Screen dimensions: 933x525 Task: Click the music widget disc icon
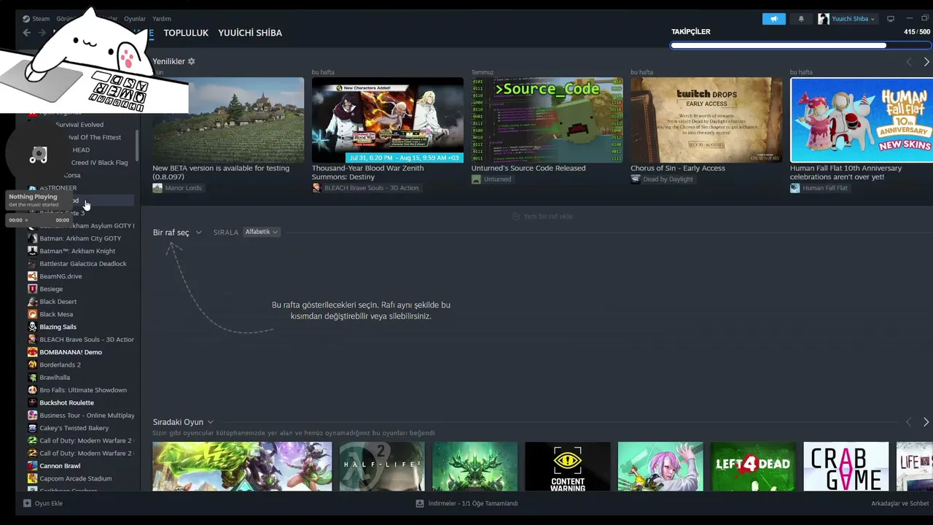point(38,155)
